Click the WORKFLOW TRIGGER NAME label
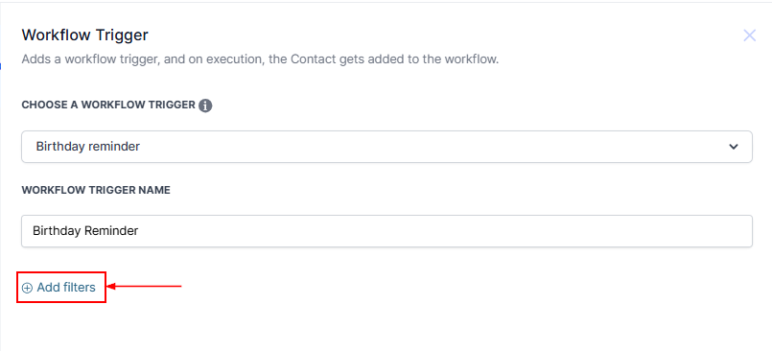The image size is (772, 351). 96,190
